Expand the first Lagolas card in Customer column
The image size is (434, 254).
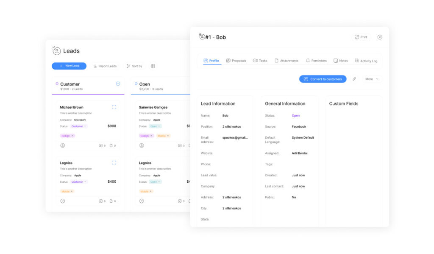114,163
